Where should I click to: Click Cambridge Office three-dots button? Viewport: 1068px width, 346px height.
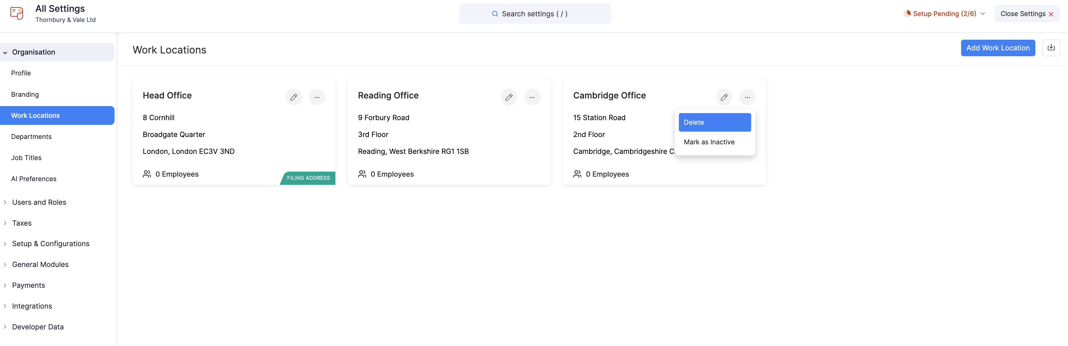[x=747, y=97]
